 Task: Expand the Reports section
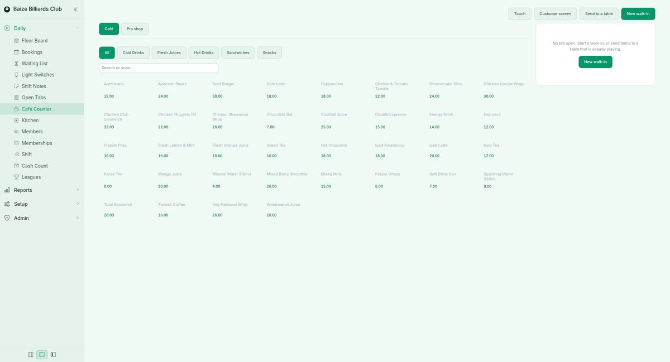click(42, 190)
